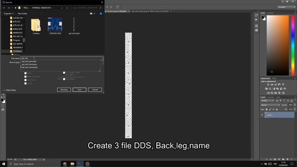Change the file view layout icon
Image resolution: width=297 pixels, height=167 pixels.
(x=91, y=13)
